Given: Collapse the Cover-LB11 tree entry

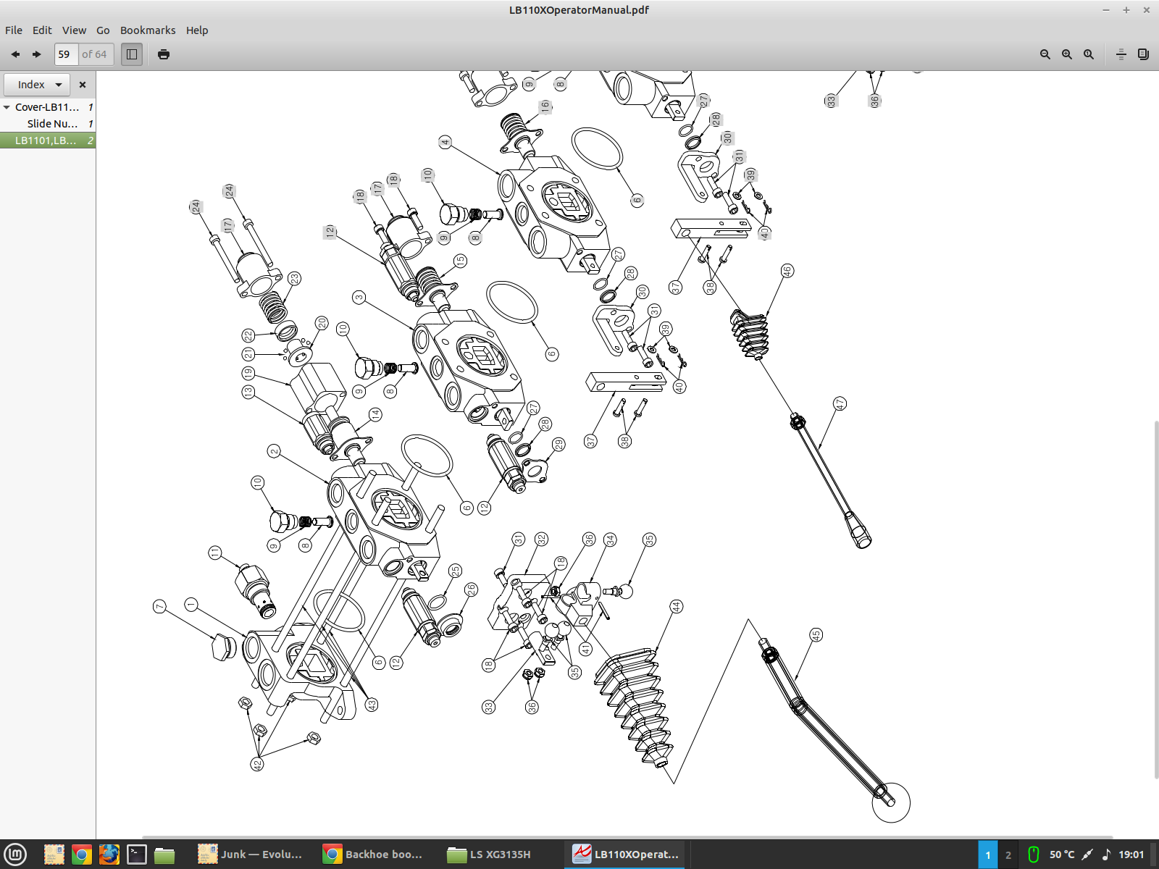Looking at the screenshot, I should click(x=7, y=107).
